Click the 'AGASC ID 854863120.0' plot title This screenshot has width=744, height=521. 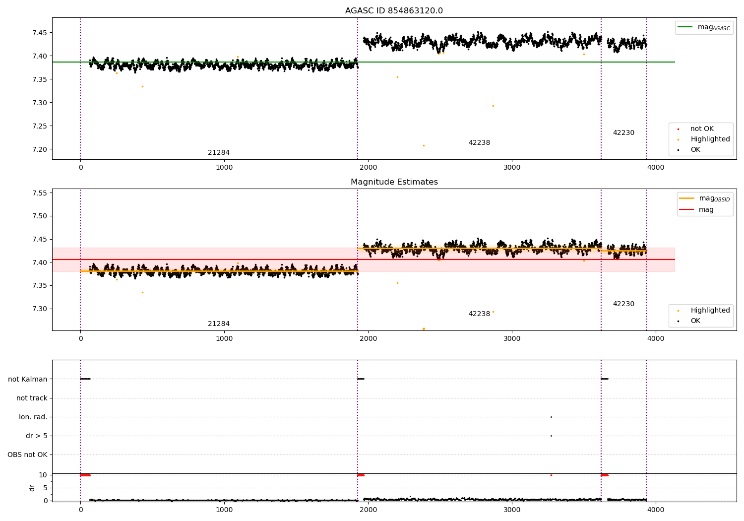click(394, 11)
